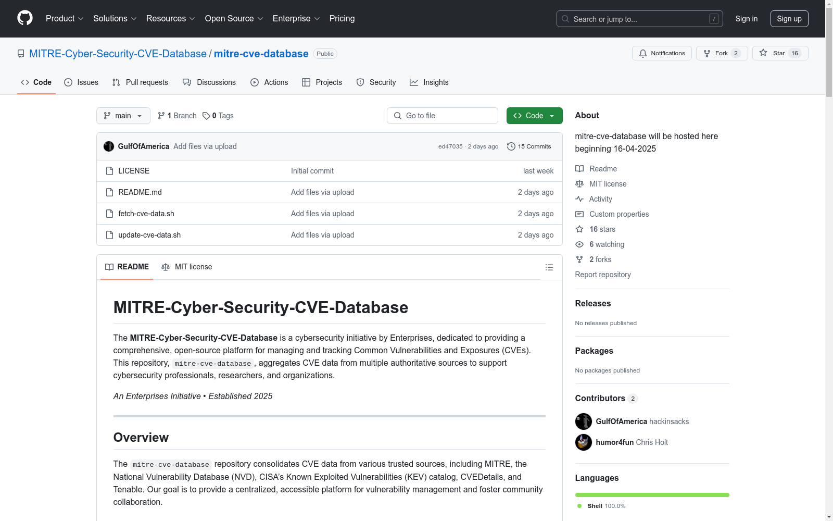The width and height of the screenshot is (833, 521).
Task: Click the Notifications bell button
Action: click(662, 53)
